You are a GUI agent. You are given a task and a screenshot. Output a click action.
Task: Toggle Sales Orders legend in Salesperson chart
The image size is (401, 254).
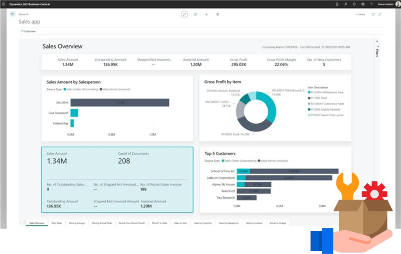81,90
